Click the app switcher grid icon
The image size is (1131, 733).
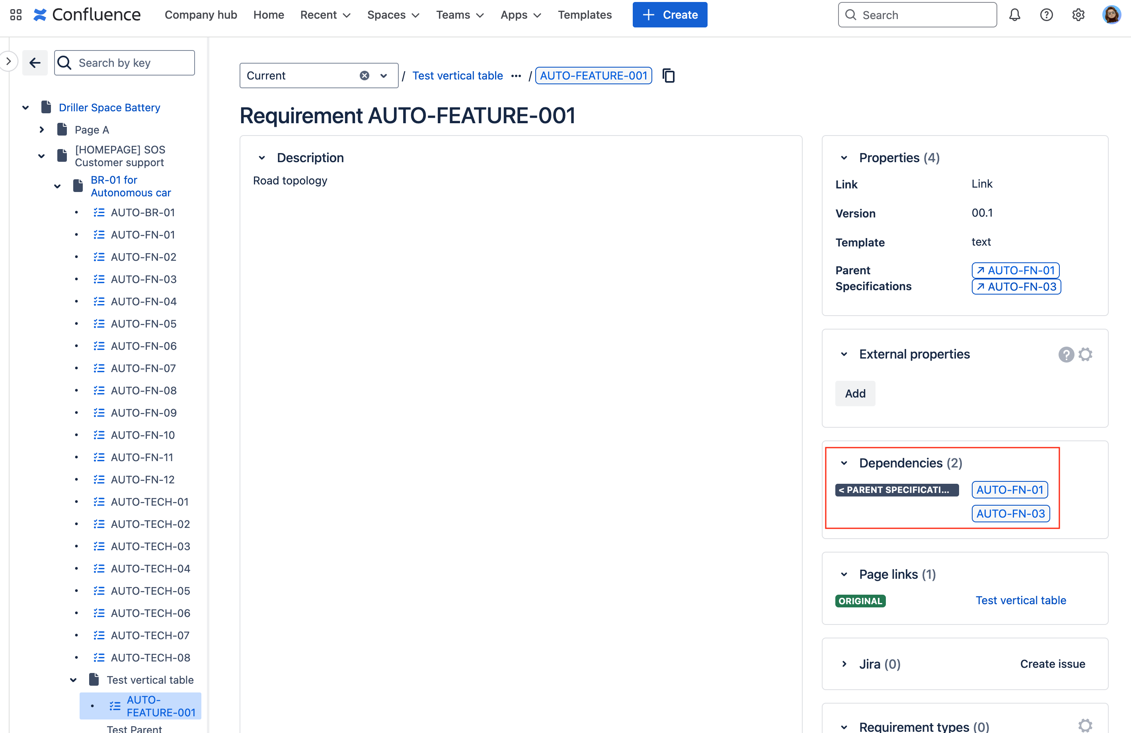pyautogui.click(x=15, y=15)
